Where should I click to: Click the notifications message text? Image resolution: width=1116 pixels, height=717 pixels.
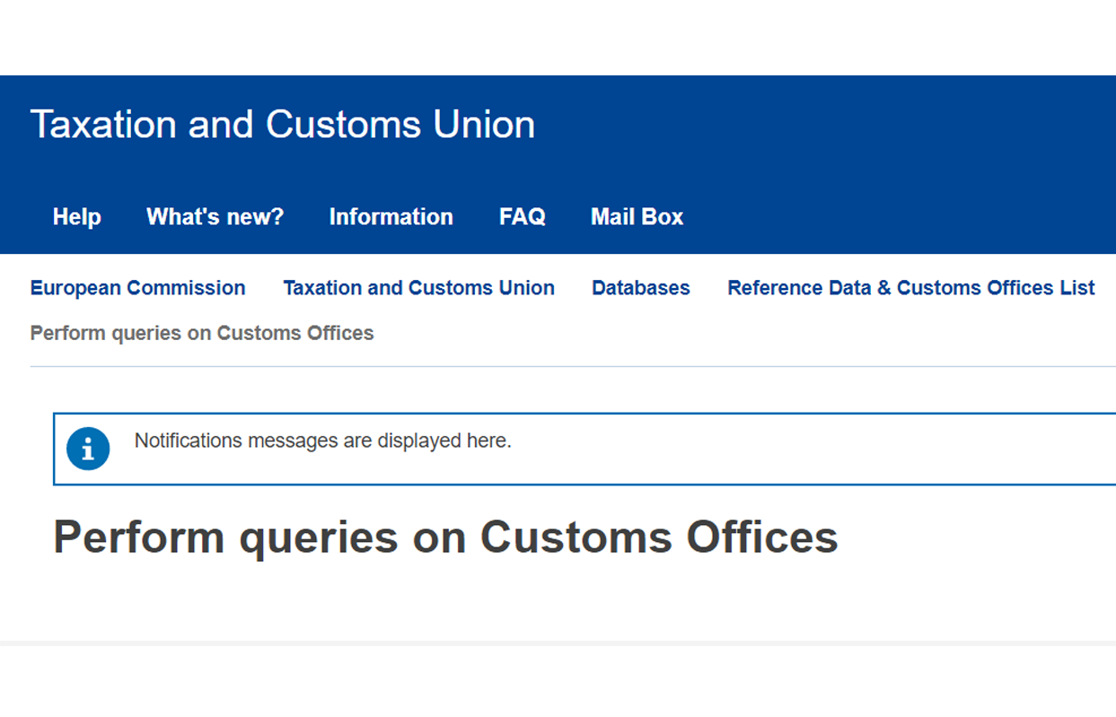pyautogui.click(x=323, y=441)
